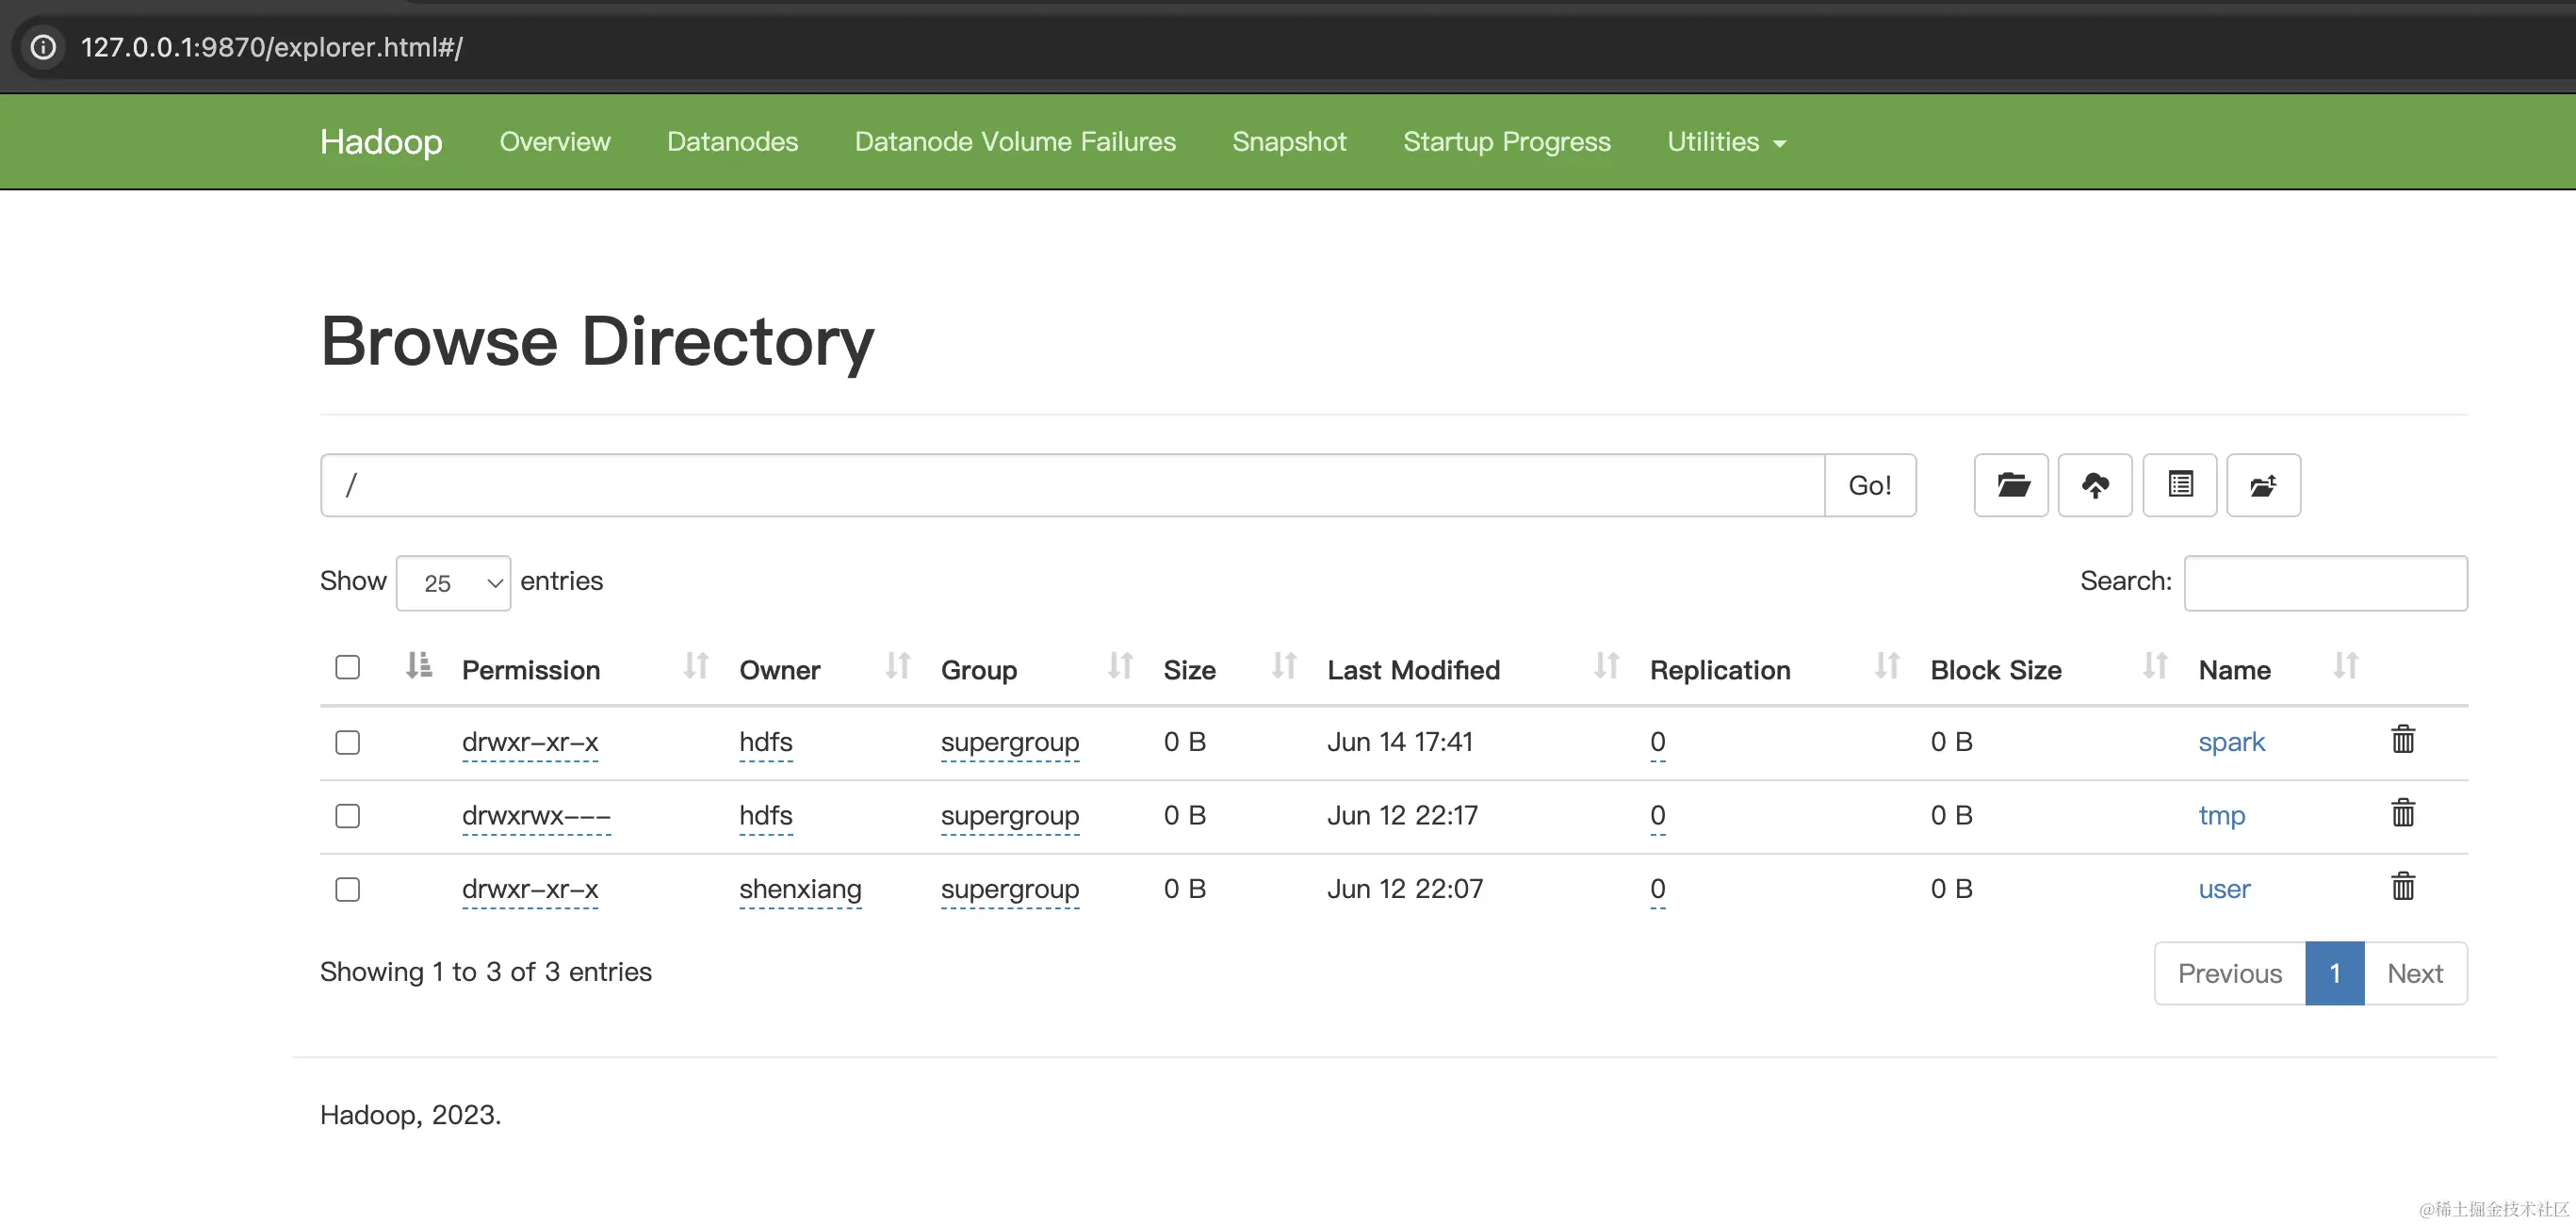Image resolution: width=2576 pixels, height=1225 pixels.
Task: Click the Next pagination control
Action: click(x=2415, y=972)
